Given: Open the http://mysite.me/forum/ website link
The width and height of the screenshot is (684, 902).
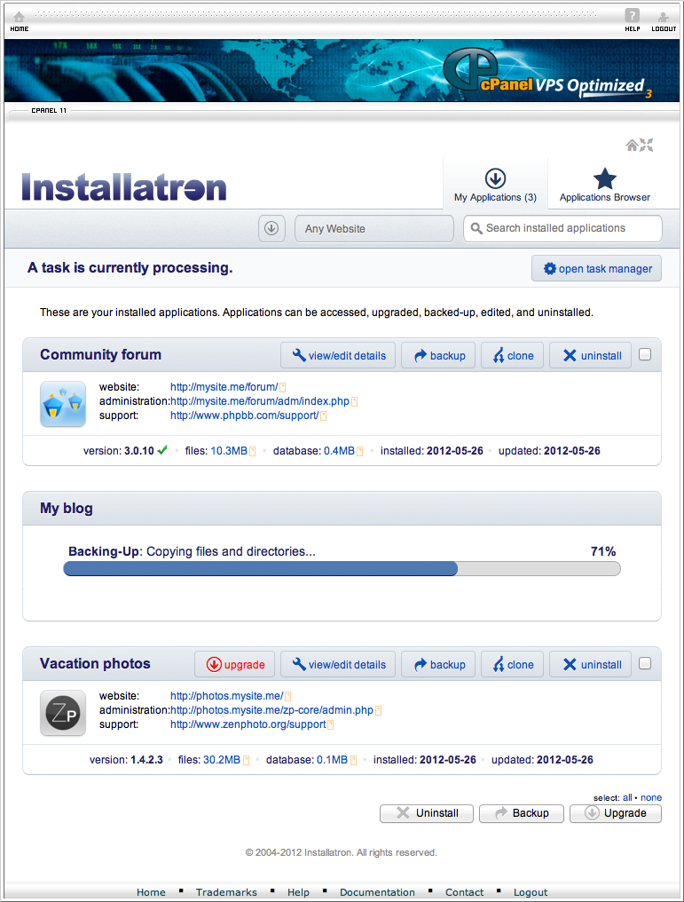Looking at the screenshot, I should [224, 387].
